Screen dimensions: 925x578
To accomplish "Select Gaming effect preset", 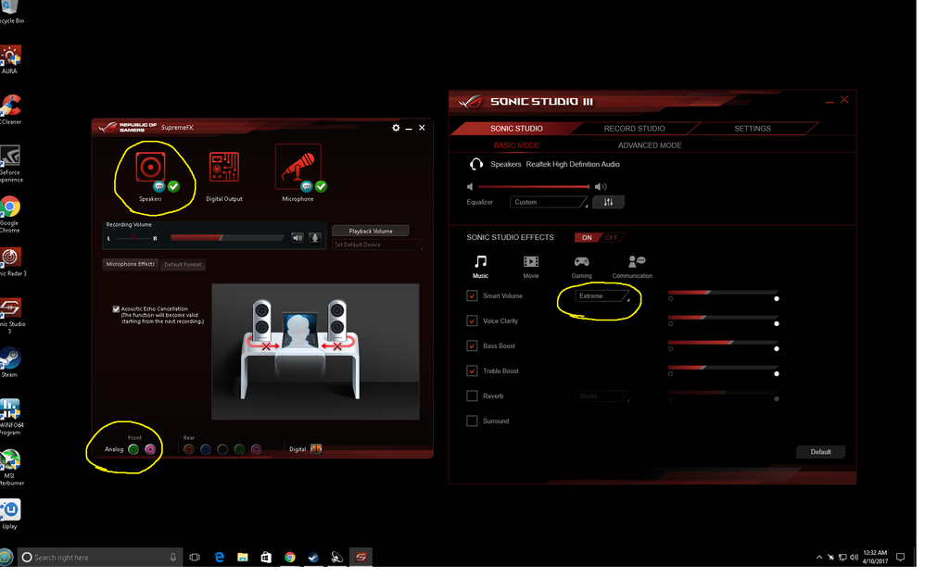I will pyautogui.click(x=582, y=267).
